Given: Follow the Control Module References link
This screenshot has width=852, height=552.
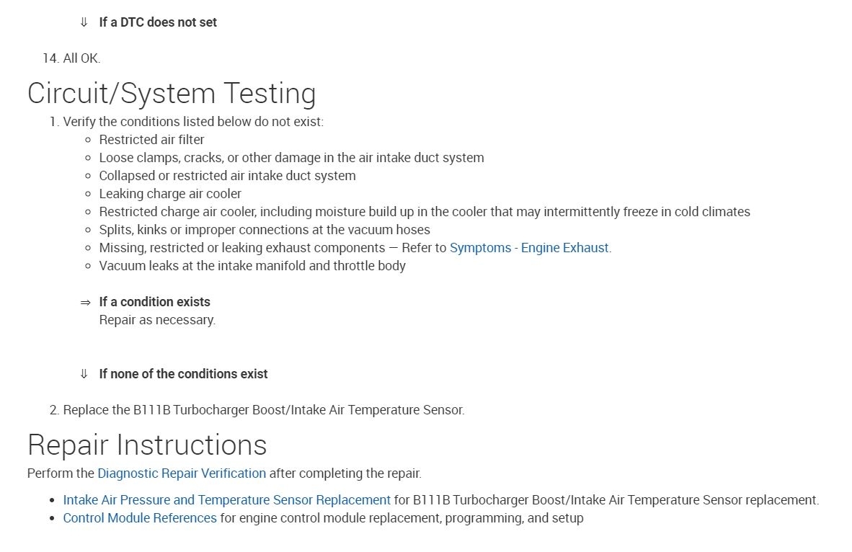Looking at the screenshot, I should click(x=140, y=518).
